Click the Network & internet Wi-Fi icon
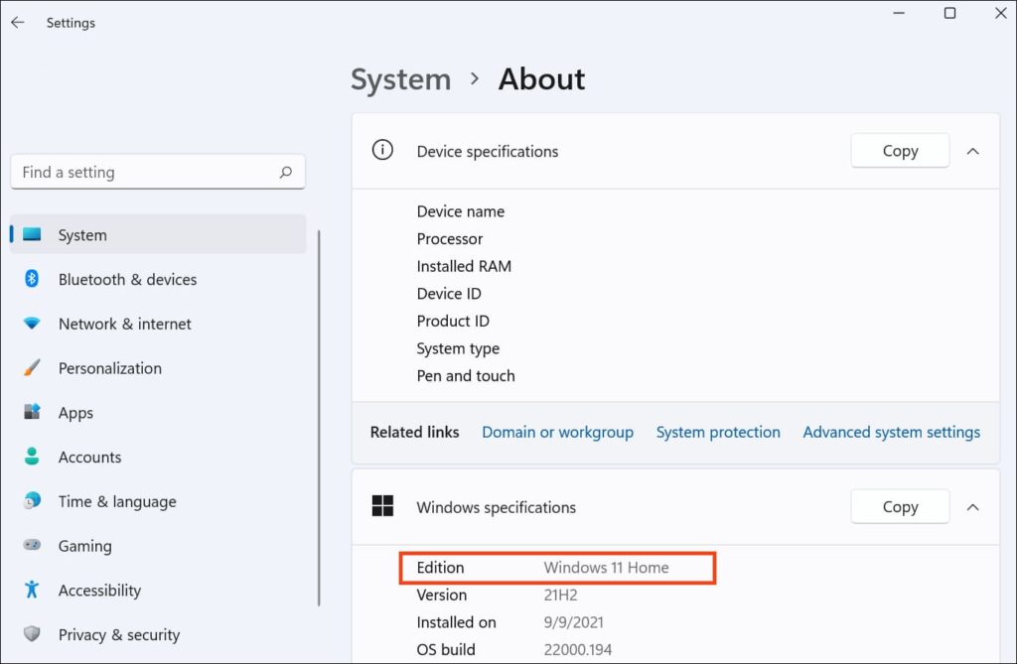The height and width of the screenshot is (664, 1017). [32, 324]
